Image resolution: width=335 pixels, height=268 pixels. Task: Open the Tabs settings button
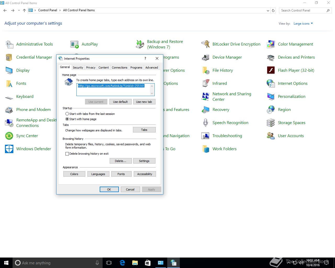(x=144, y=130)
